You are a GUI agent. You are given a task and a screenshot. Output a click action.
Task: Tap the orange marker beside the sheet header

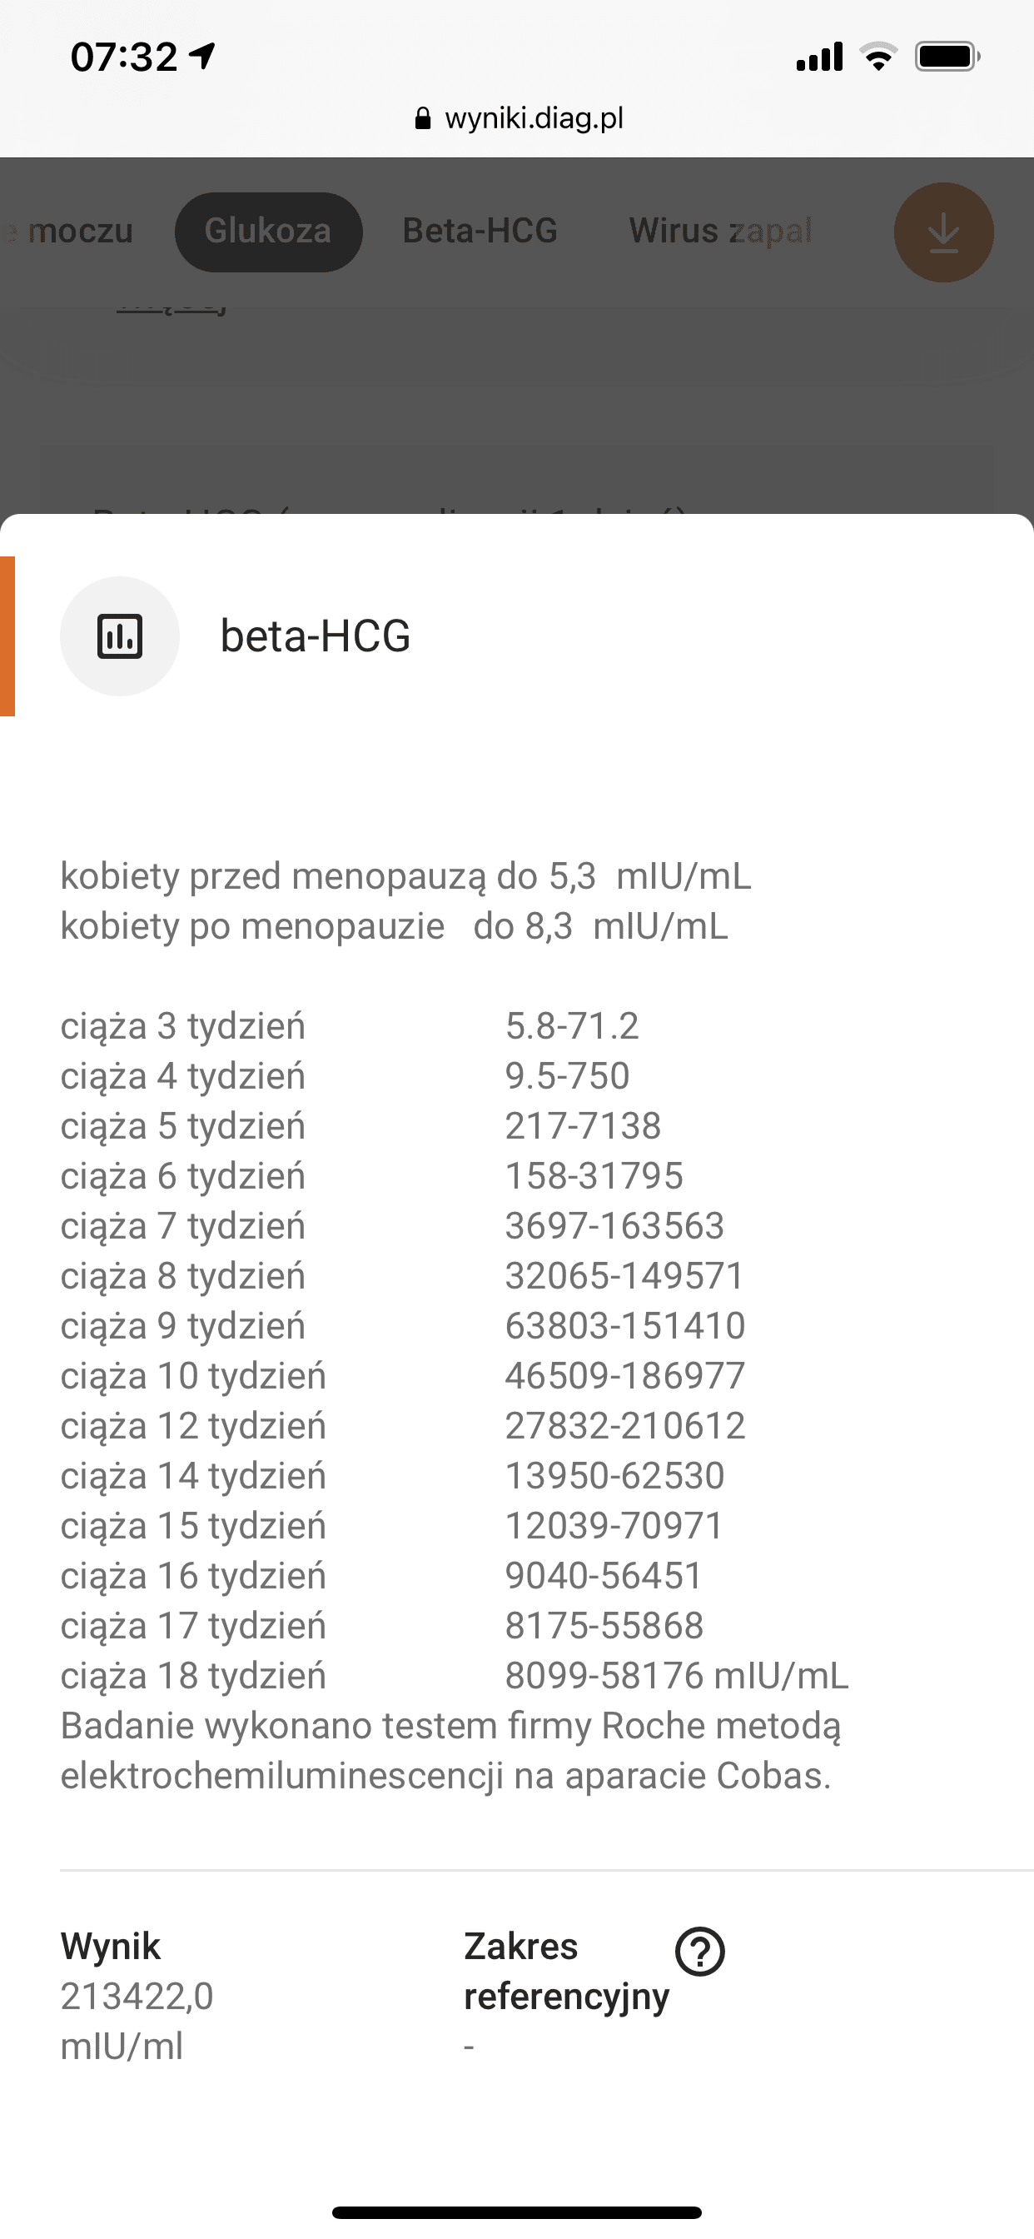pyautogui.click(x=7, y=636)
